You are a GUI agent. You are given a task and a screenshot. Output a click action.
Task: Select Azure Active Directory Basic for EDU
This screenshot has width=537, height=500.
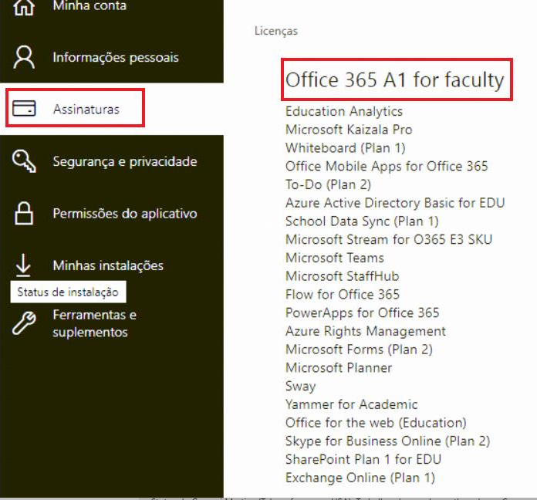click(395, 203)
